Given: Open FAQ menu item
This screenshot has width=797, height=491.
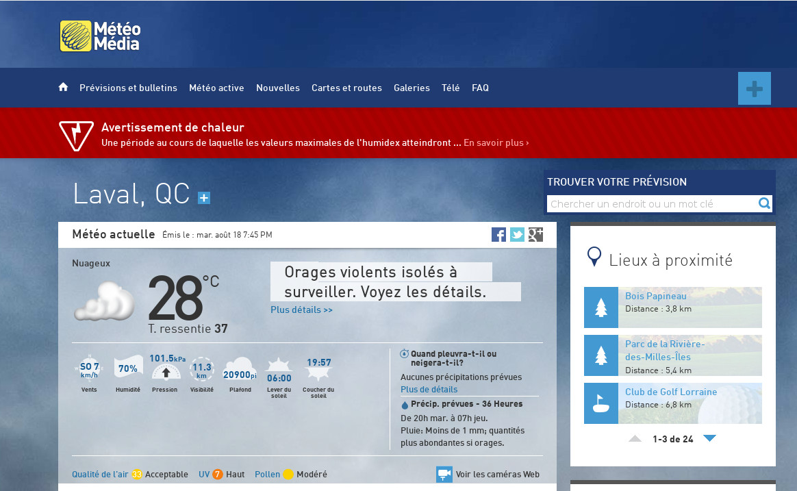Looking at the screenshot, I should (481, 88).
